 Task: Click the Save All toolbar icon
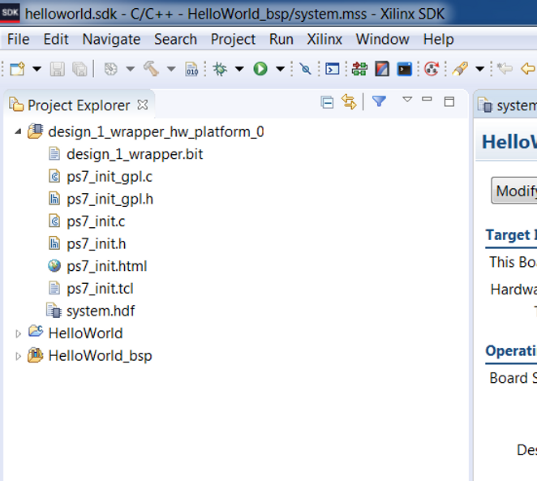coord(79,69)
